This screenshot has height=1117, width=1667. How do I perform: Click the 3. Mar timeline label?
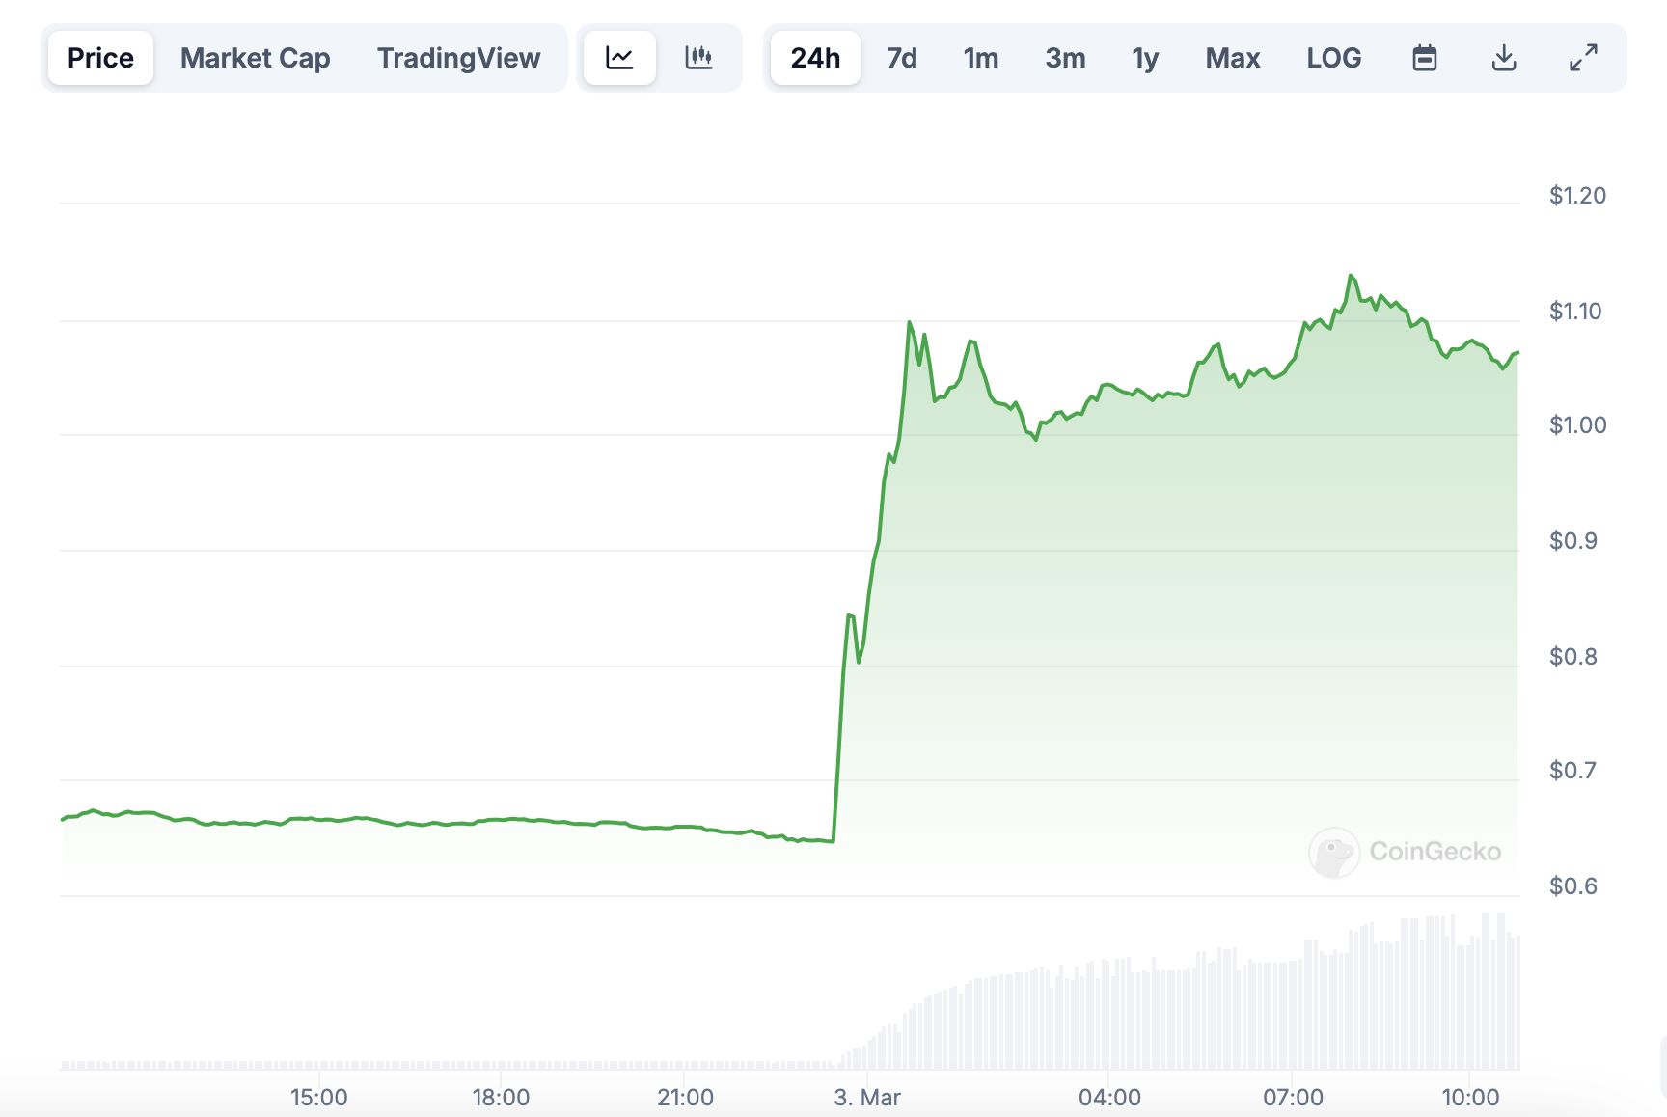coord(867,1097)
